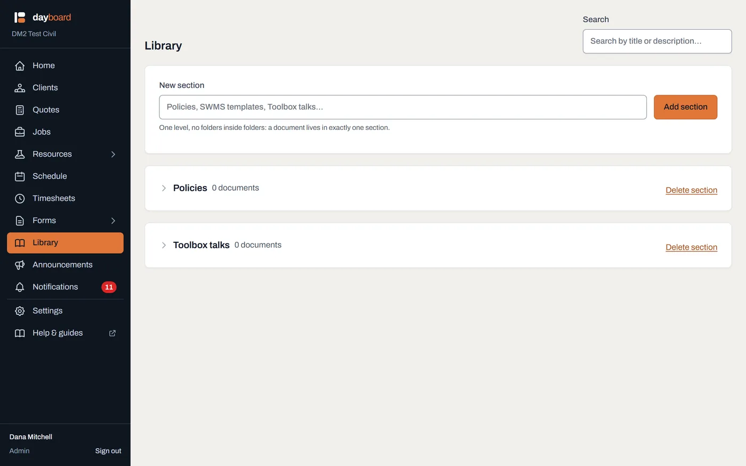746x466 pixels.
Task: Click the Jobs briefcase icon
Action: point(20,132)
